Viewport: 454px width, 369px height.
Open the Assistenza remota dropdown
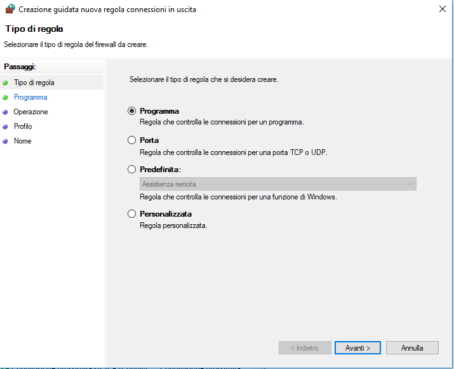pos(277,184)
